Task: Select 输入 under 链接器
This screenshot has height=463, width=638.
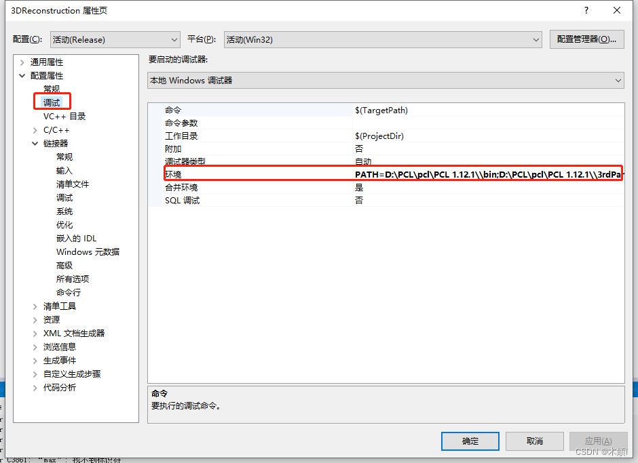Action: click(64, 171)
